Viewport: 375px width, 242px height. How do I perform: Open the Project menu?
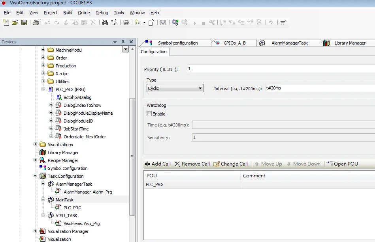pos(51,13)
